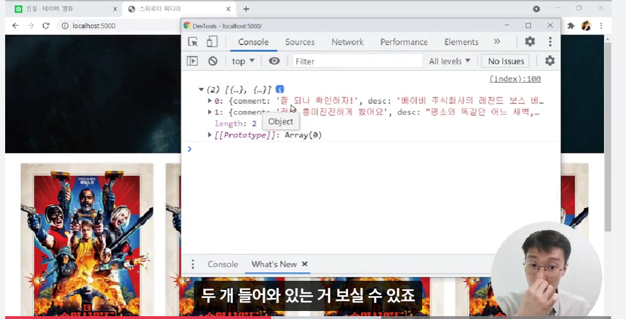This screenshot has width=626, height=319.
Task: View site information icon in address bar
Action: 64,26
